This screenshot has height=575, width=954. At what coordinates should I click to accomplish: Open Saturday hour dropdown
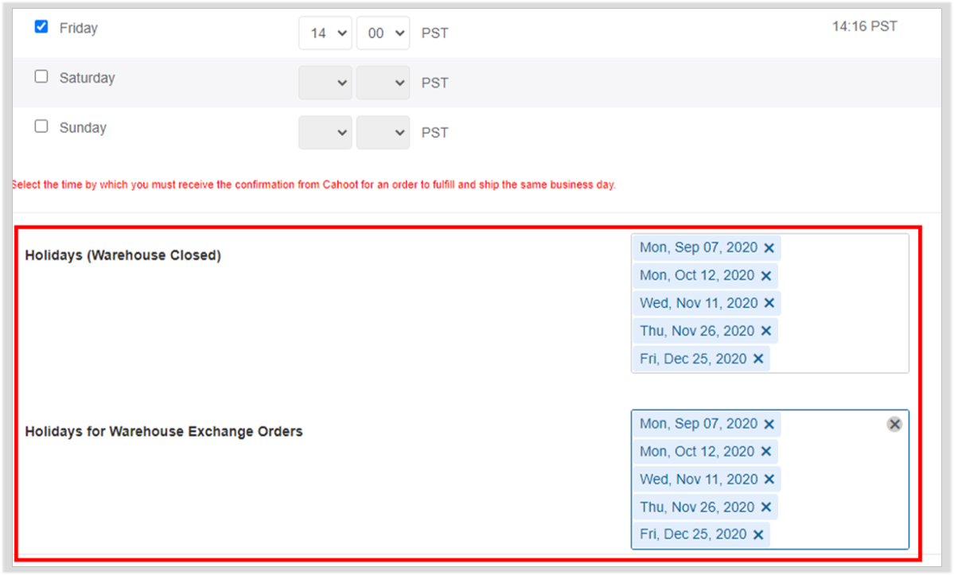pyautogui.click(x=325, y=83)
